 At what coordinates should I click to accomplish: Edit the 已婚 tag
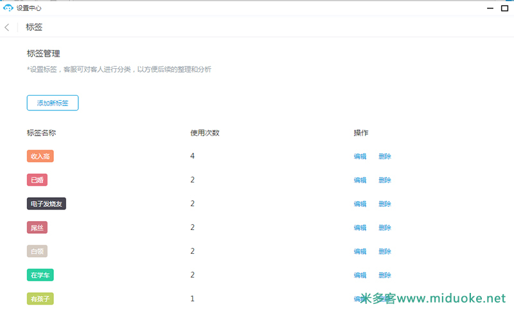pos(360,180)
